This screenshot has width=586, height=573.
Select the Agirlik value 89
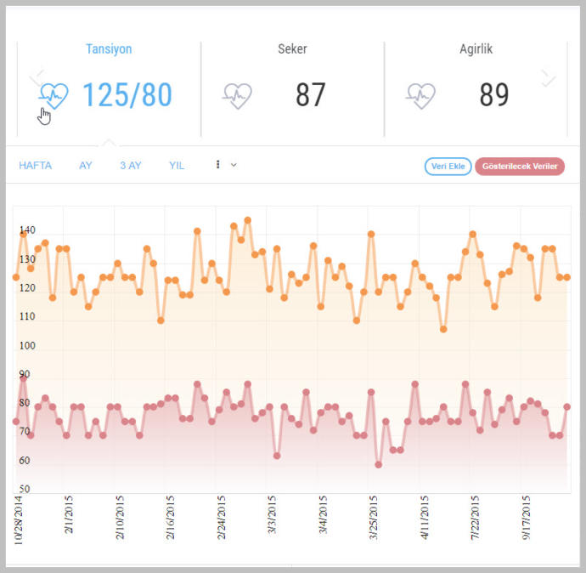tap(494, 94)
